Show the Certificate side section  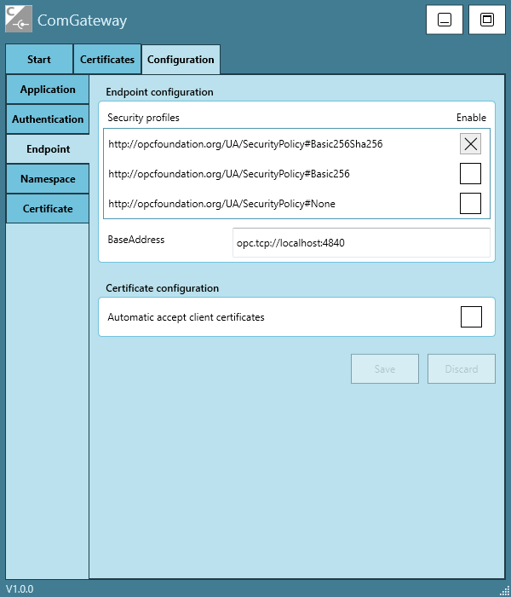point(48,209)
